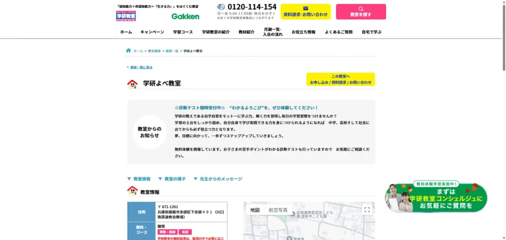Follow the ホーム breadcrumb link

138,51
